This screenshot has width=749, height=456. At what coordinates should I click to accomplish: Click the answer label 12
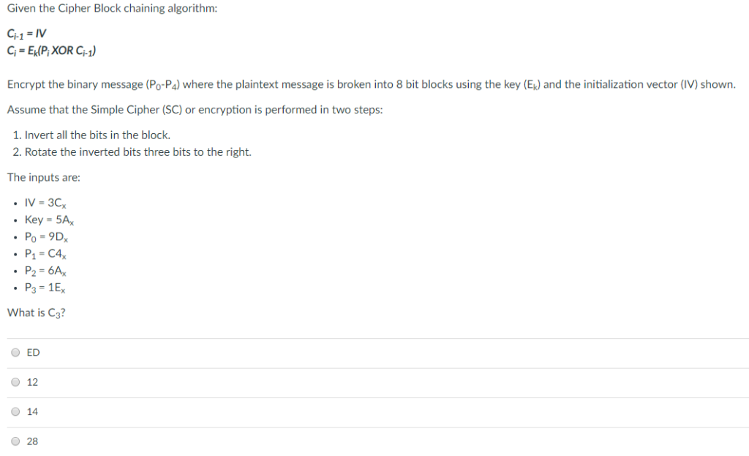coord(31,381)
